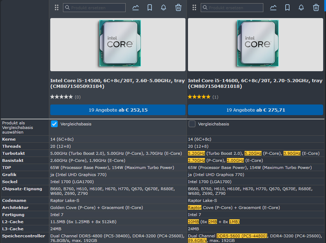Focus 'Produkt ersetzen' field above i5-14500
This screenshot has width=326, height=243.
[x=95, y=8]
